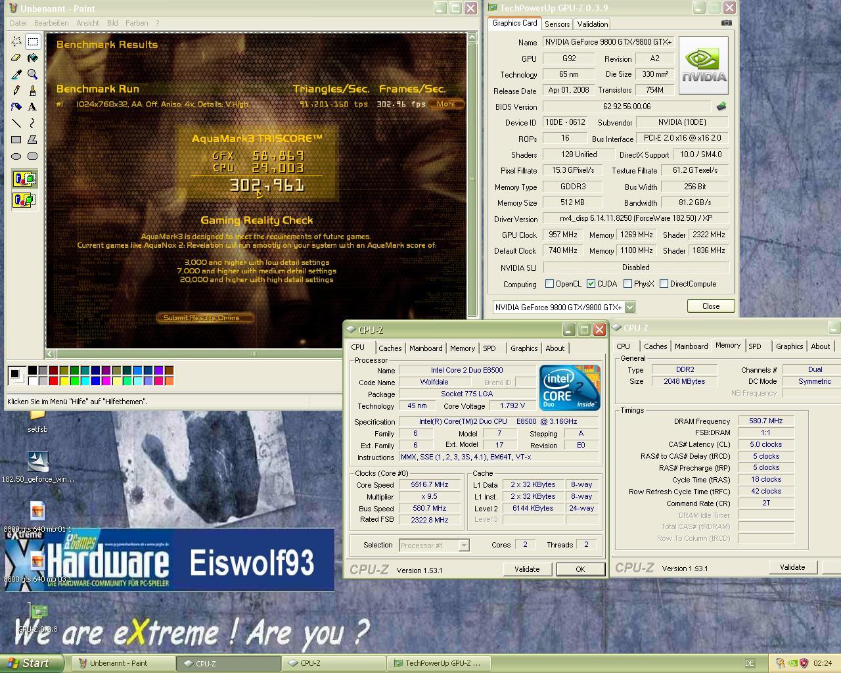Pick the bright green swatch in Paint palette

[x=75, y=381]
